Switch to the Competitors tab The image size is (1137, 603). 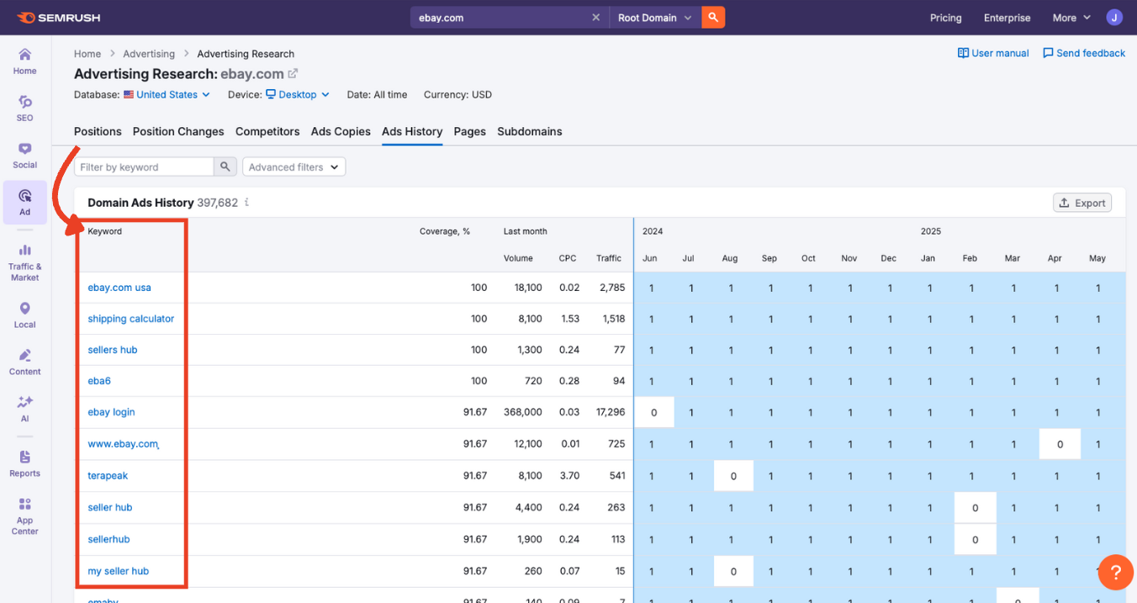[x=267, y=131]
